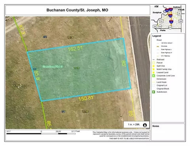Click the 'Road' legend label
Viewport: 190px width, 146px height.
(x=159, y=40)
